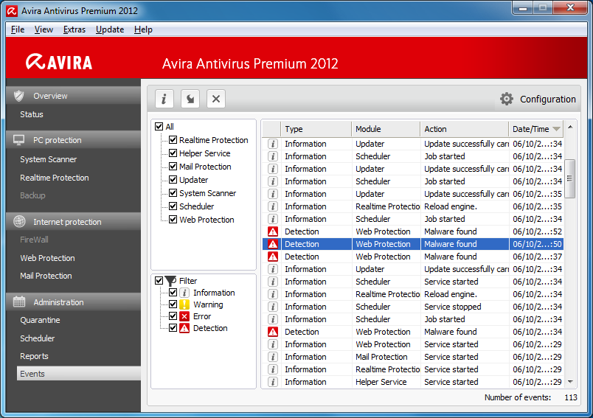Screen dimensions: 593x418
Task: Click the event list scrollbar thumb
Action: pos(569,178)
